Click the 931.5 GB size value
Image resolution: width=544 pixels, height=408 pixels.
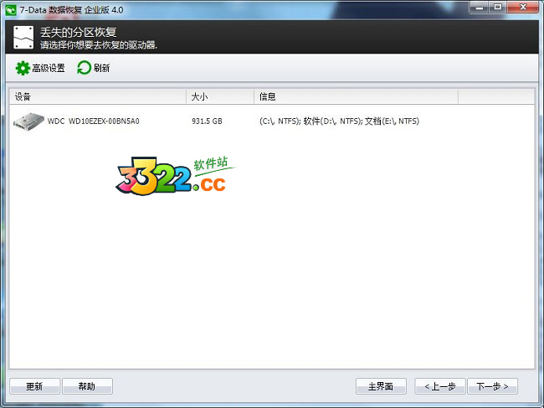pos(207,121)
